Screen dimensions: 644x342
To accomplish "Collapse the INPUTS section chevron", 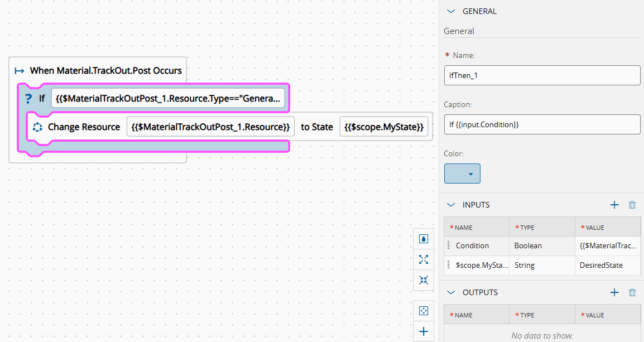I will tap(451, 205).
